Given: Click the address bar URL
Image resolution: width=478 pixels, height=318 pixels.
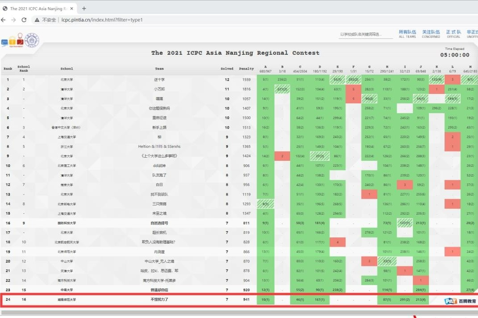Looking at the screenshot, I should (x=103, y=20).
